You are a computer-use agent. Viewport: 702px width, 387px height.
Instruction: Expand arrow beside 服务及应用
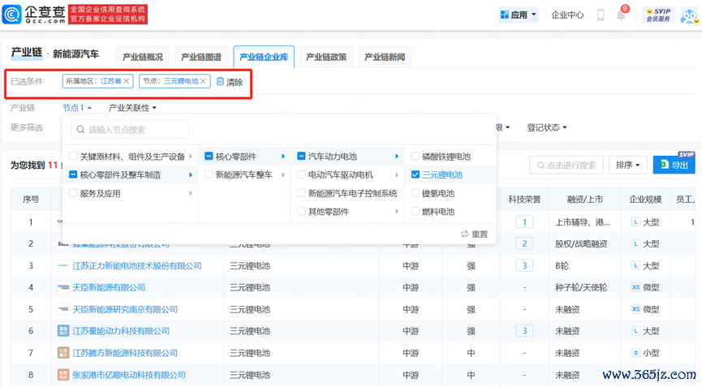191,193
